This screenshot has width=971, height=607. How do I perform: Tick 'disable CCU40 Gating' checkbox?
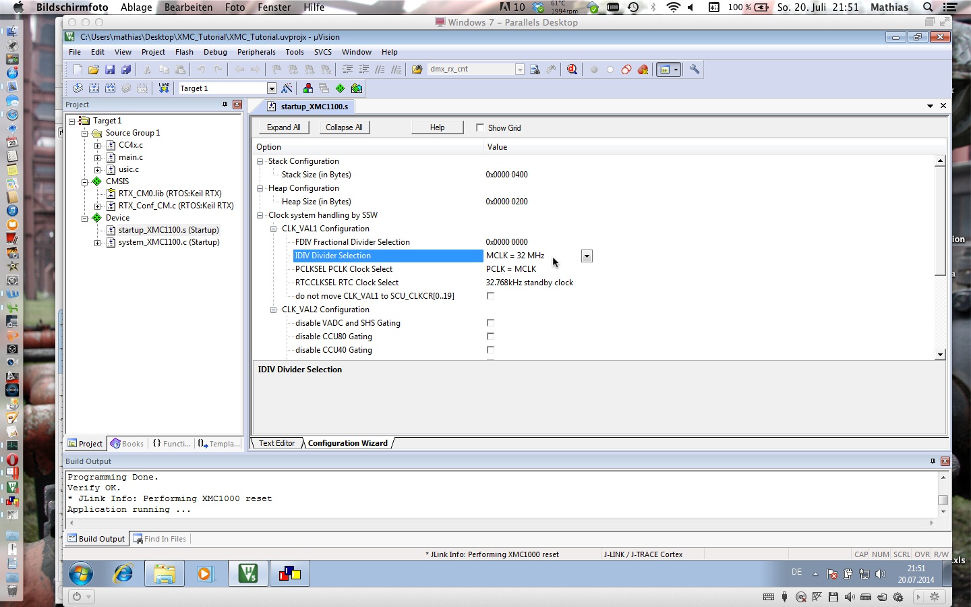coord(490,350)
